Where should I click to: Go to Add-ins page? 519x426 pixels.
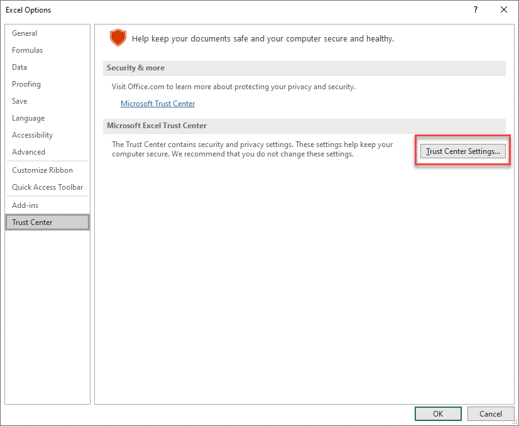click(47, 205)
